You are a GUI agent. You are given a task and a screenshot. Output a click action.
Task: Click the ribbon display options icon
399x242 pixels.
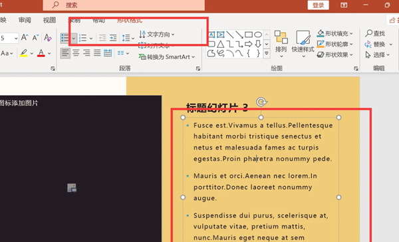point(344,5)
